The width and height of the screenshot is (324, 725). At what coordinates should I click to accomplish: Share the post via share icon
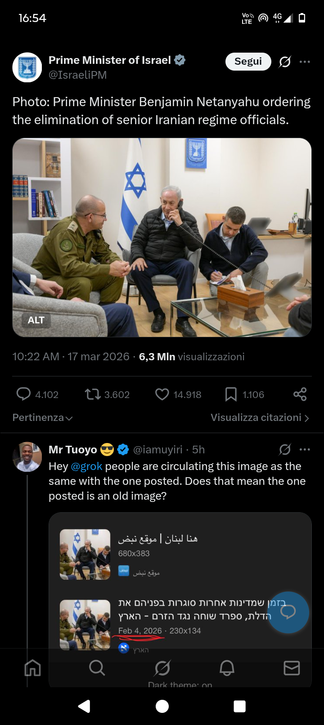(300, 394)
